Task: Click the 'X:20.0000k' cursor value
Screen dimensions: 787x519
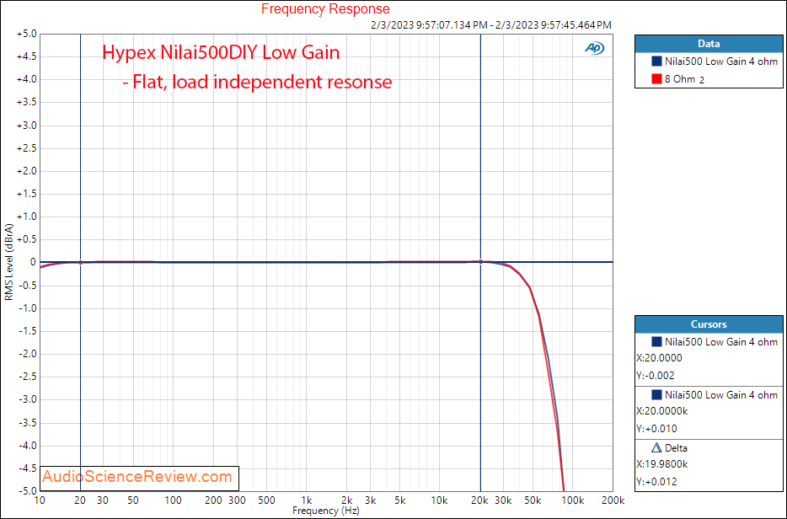Action: pyautogui.click(x=662, y=411)
